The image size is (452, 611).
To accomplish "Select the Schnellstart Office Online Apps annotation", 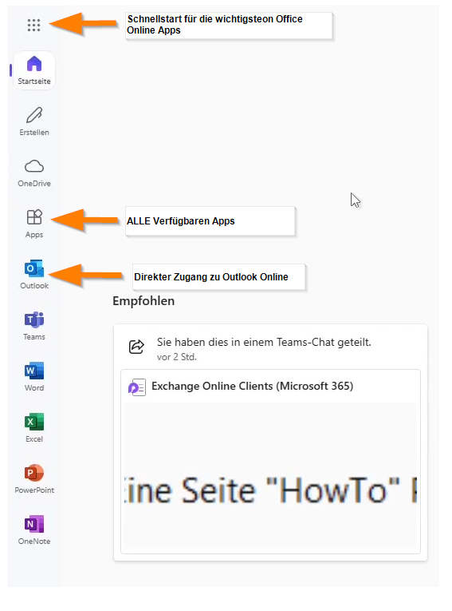I will (x=229, y=26).
